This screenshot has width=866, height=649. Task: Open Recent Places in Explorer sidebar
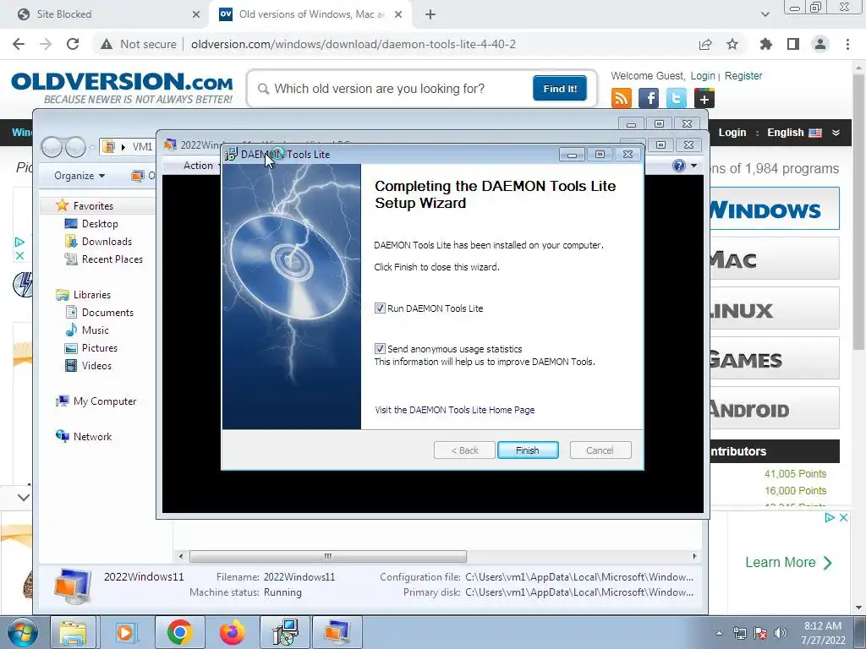click(x=112, y=259)
